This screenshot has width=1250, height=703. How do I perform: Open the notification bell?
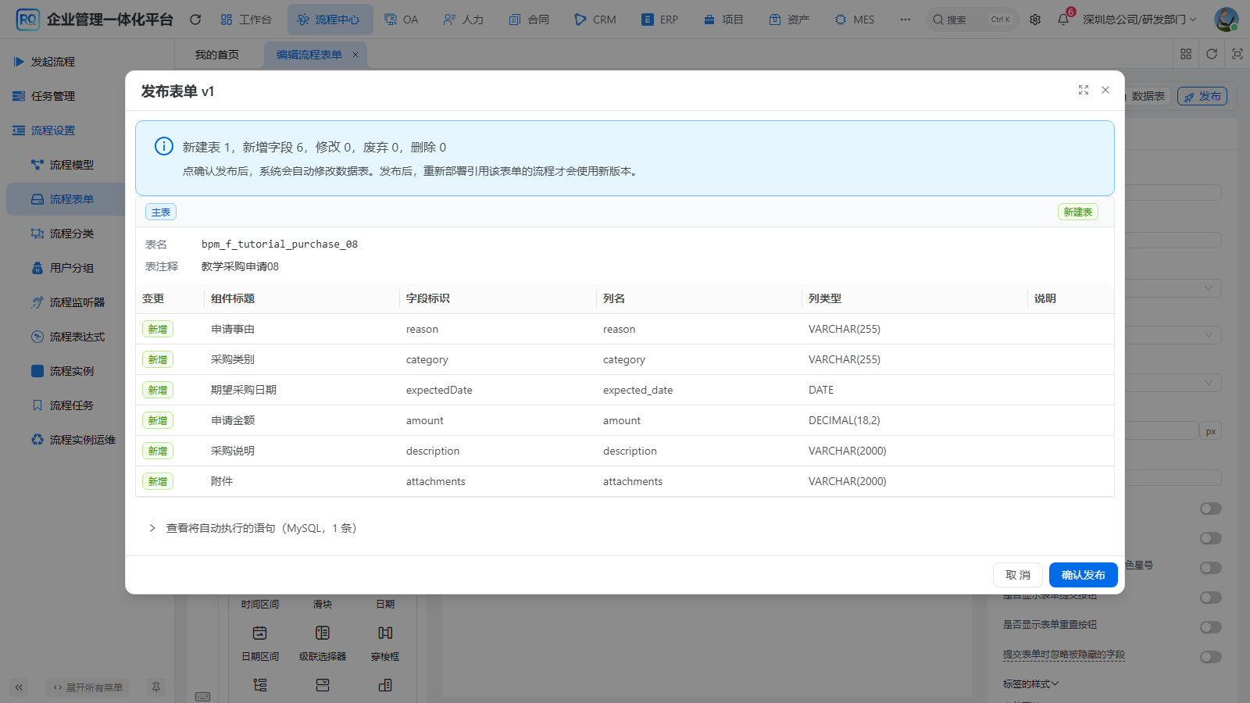1063,20
